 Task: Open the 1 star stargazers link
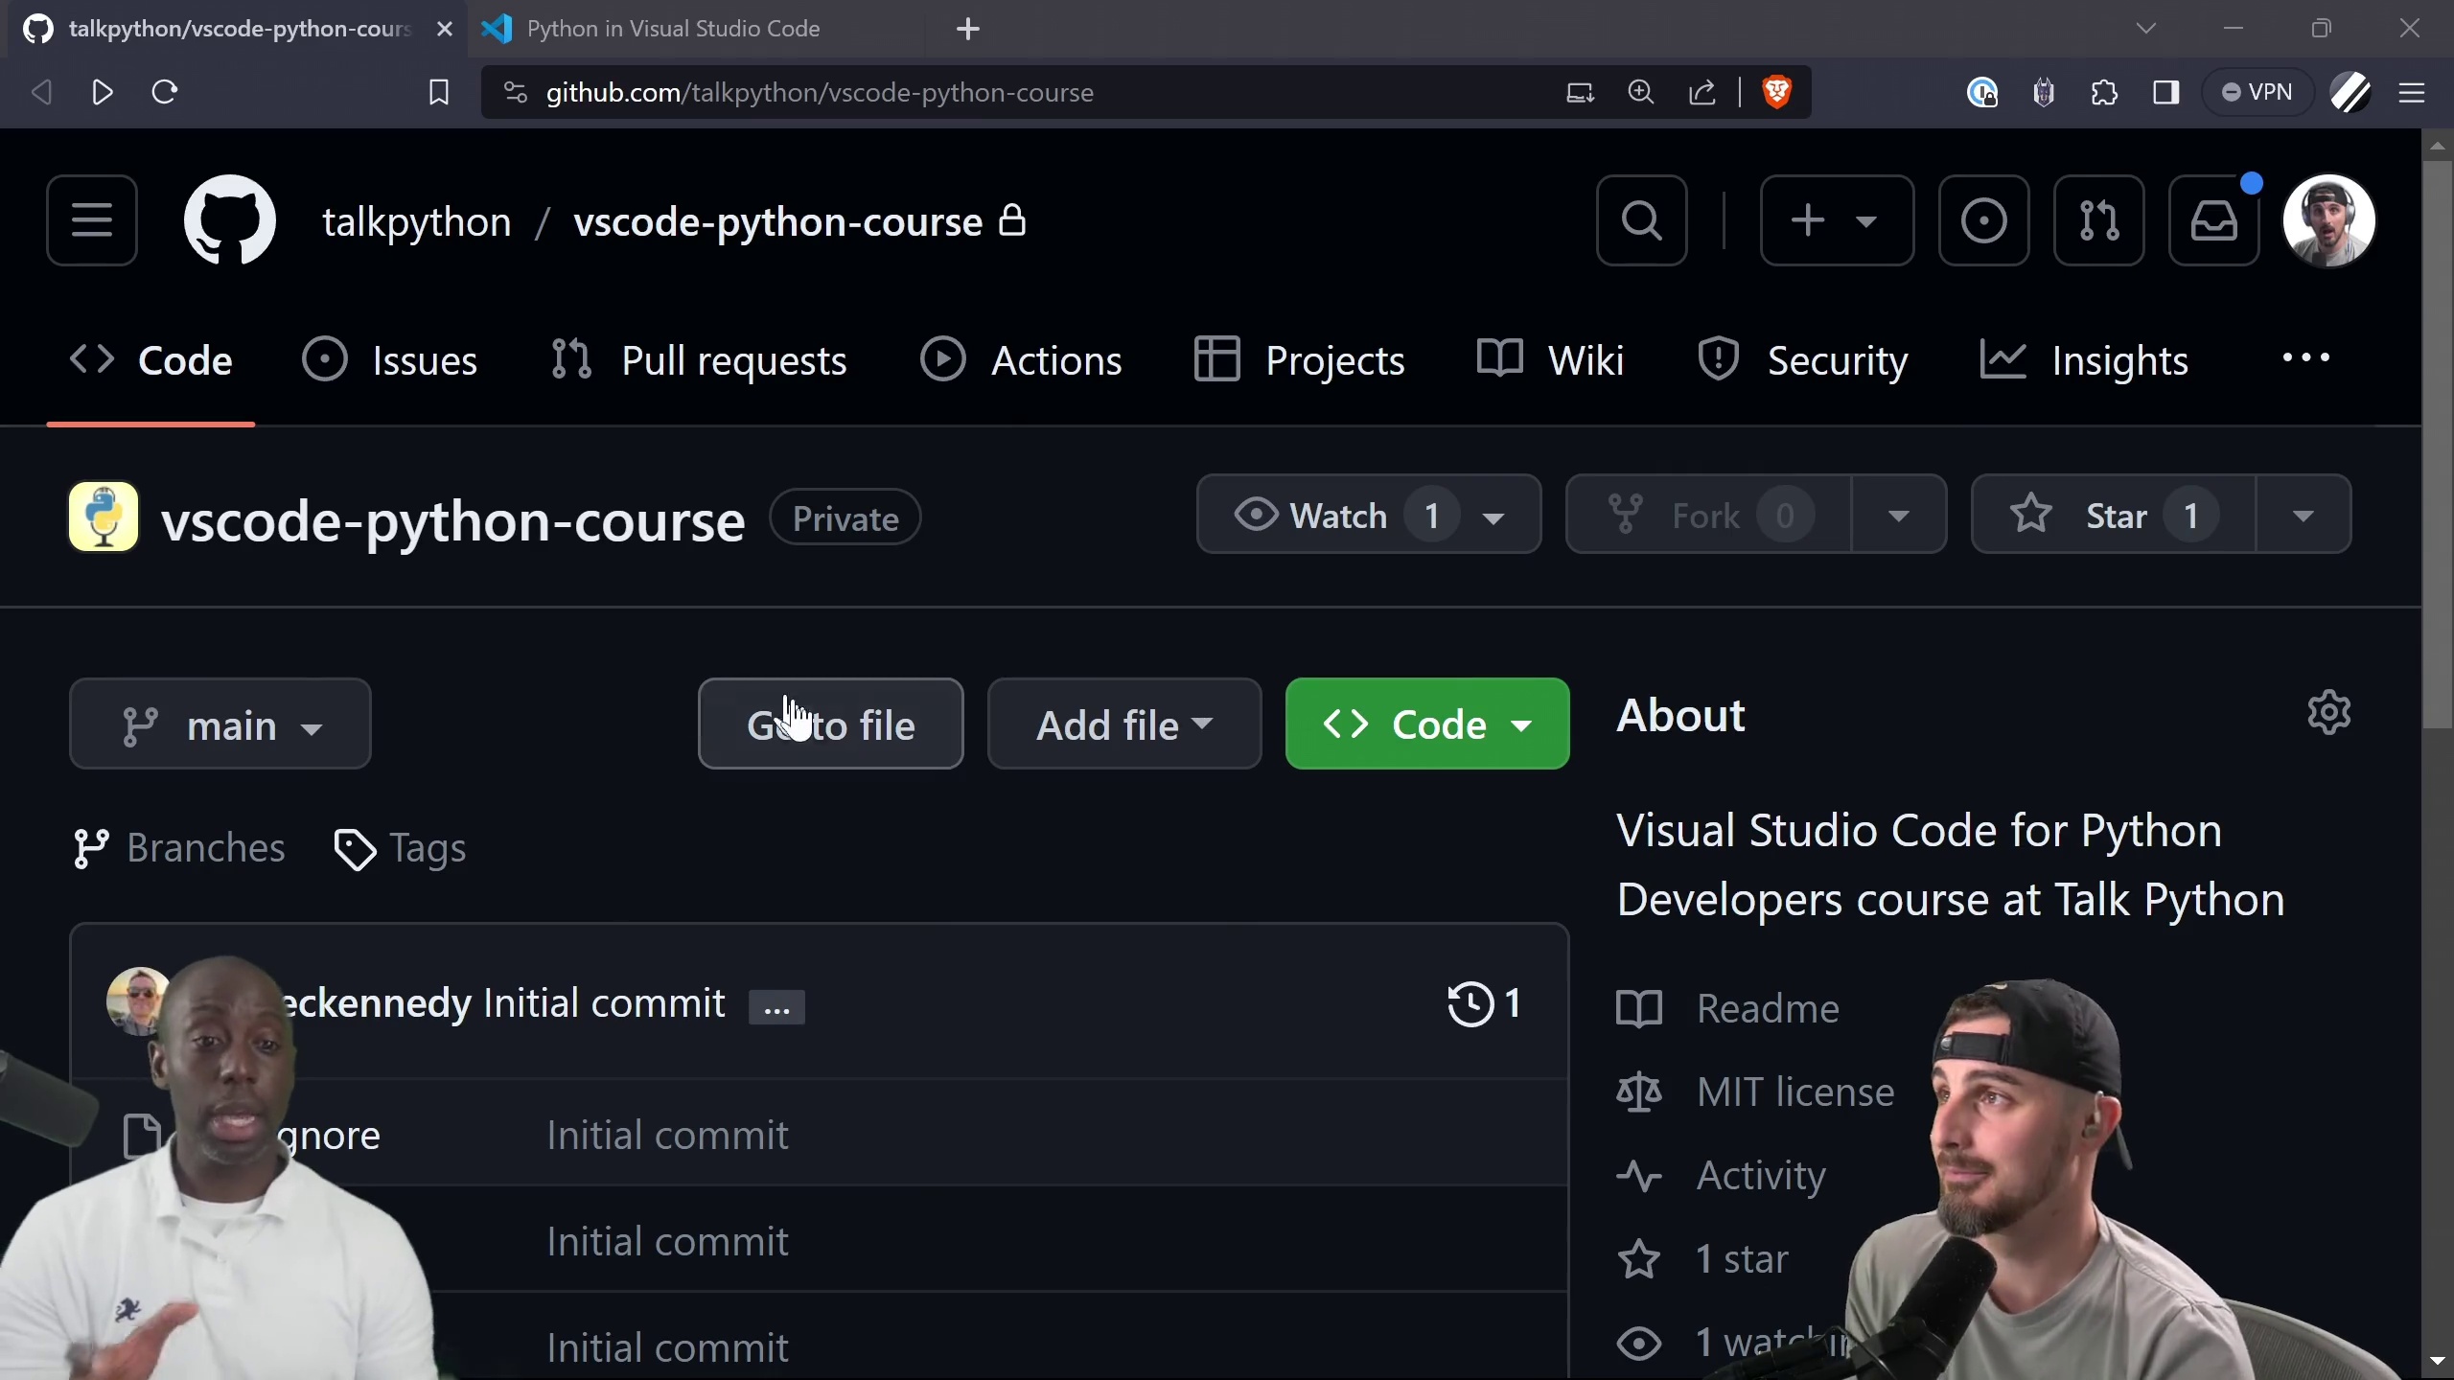1702,1258
